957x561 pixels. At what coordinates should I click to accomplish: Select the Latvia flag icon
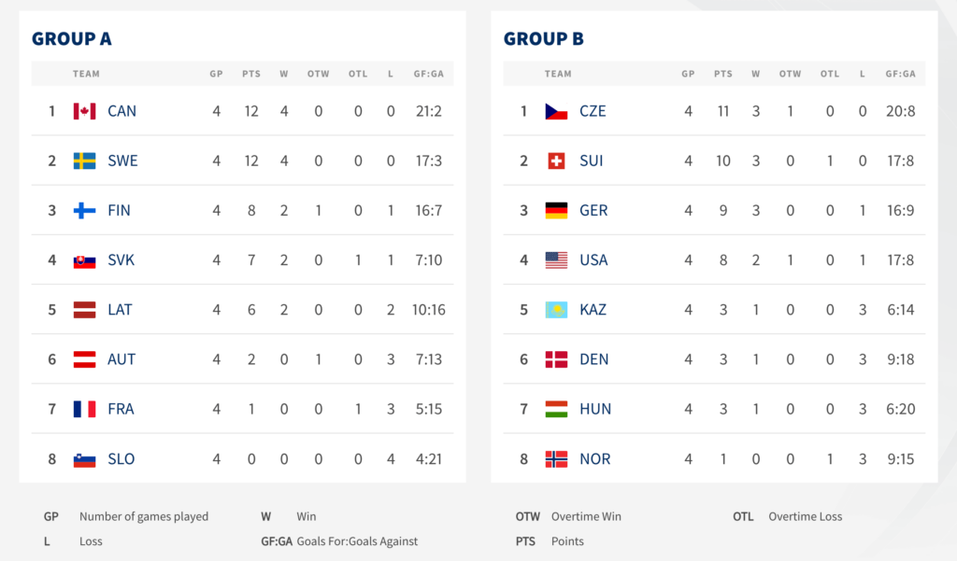tap(84, 310)
